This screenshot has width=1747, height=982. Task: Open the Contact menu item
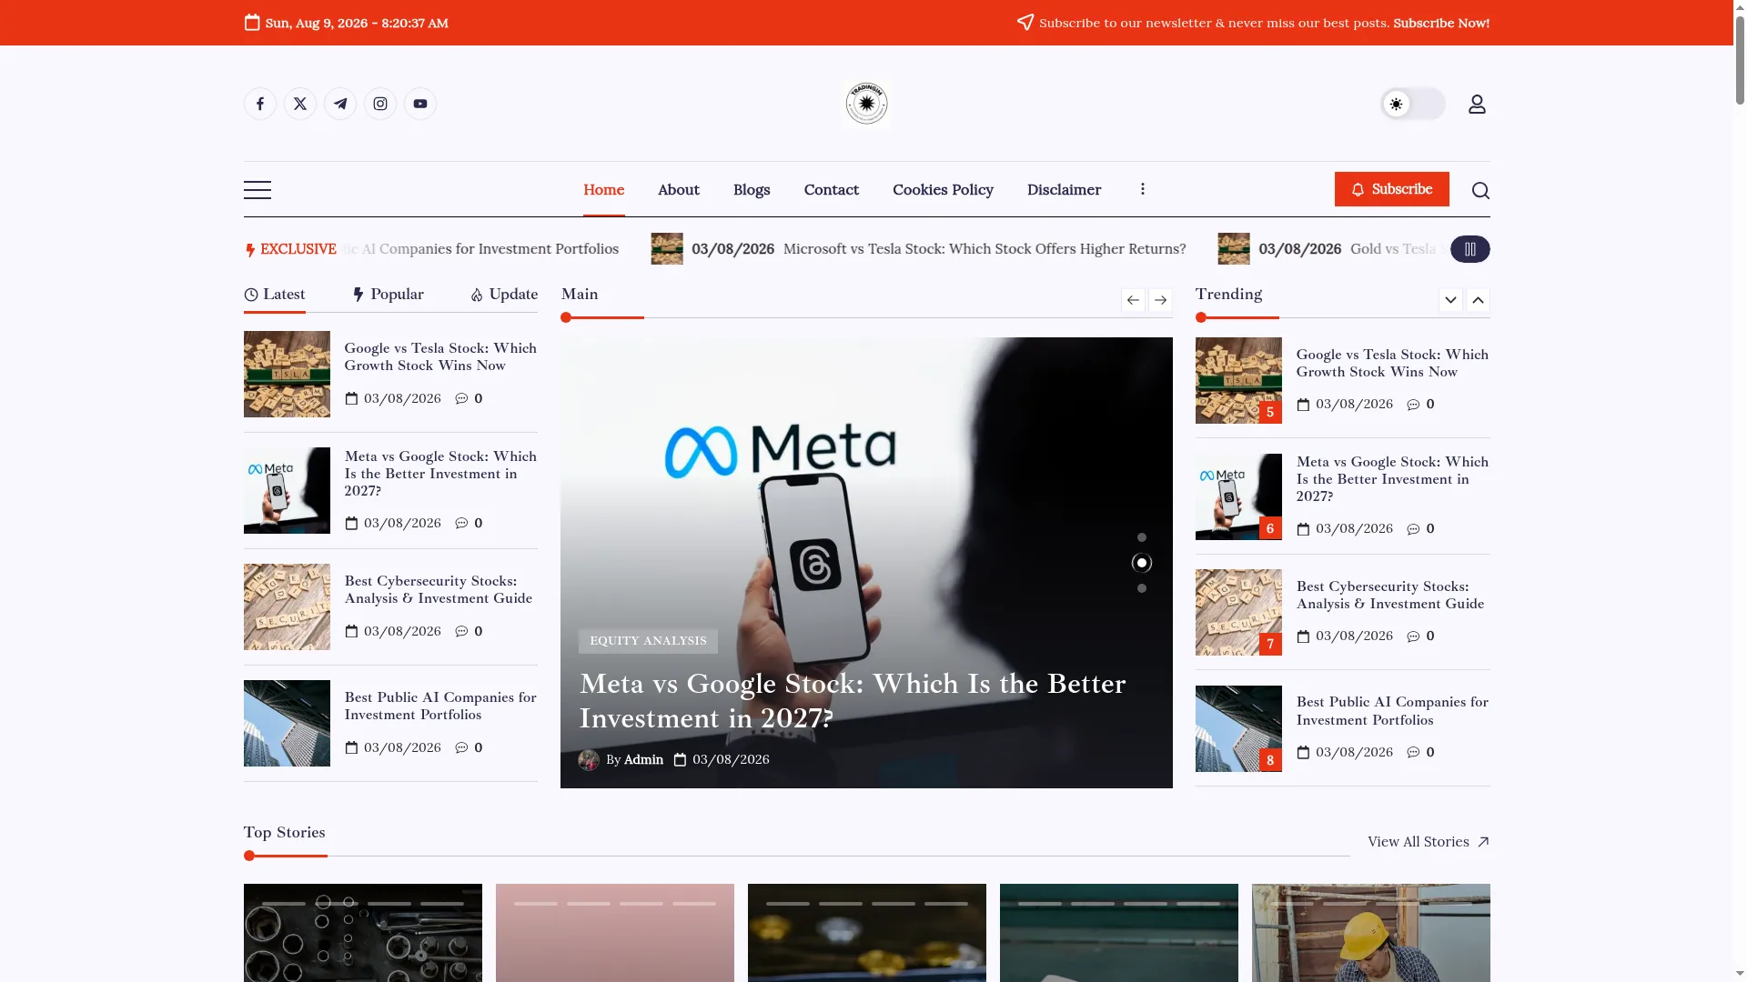[832, 189]
